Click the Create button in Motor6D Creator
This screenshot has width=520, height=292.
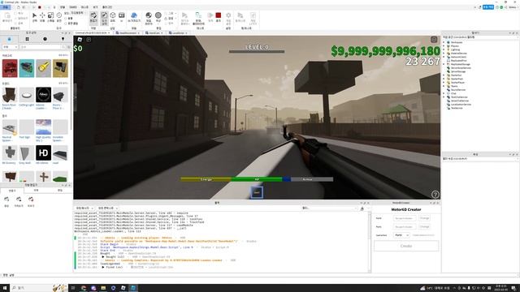click(x=406, y=246)
